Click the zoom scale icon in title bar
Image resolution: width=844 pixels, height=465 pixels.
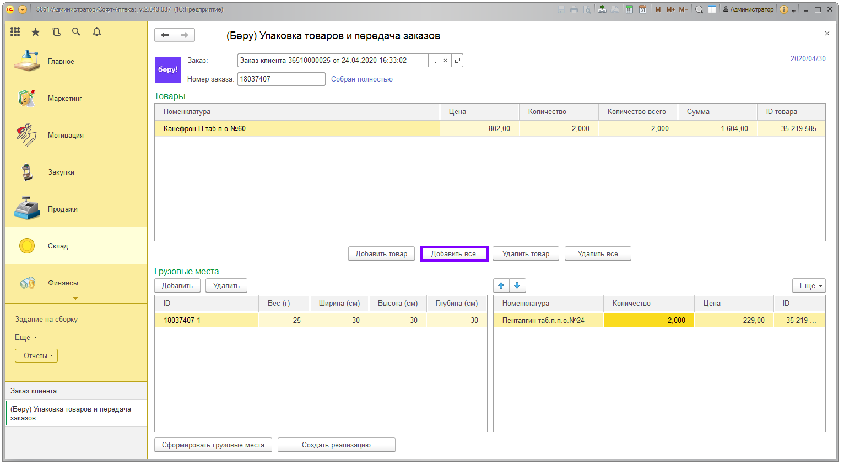tap(699, 9)
